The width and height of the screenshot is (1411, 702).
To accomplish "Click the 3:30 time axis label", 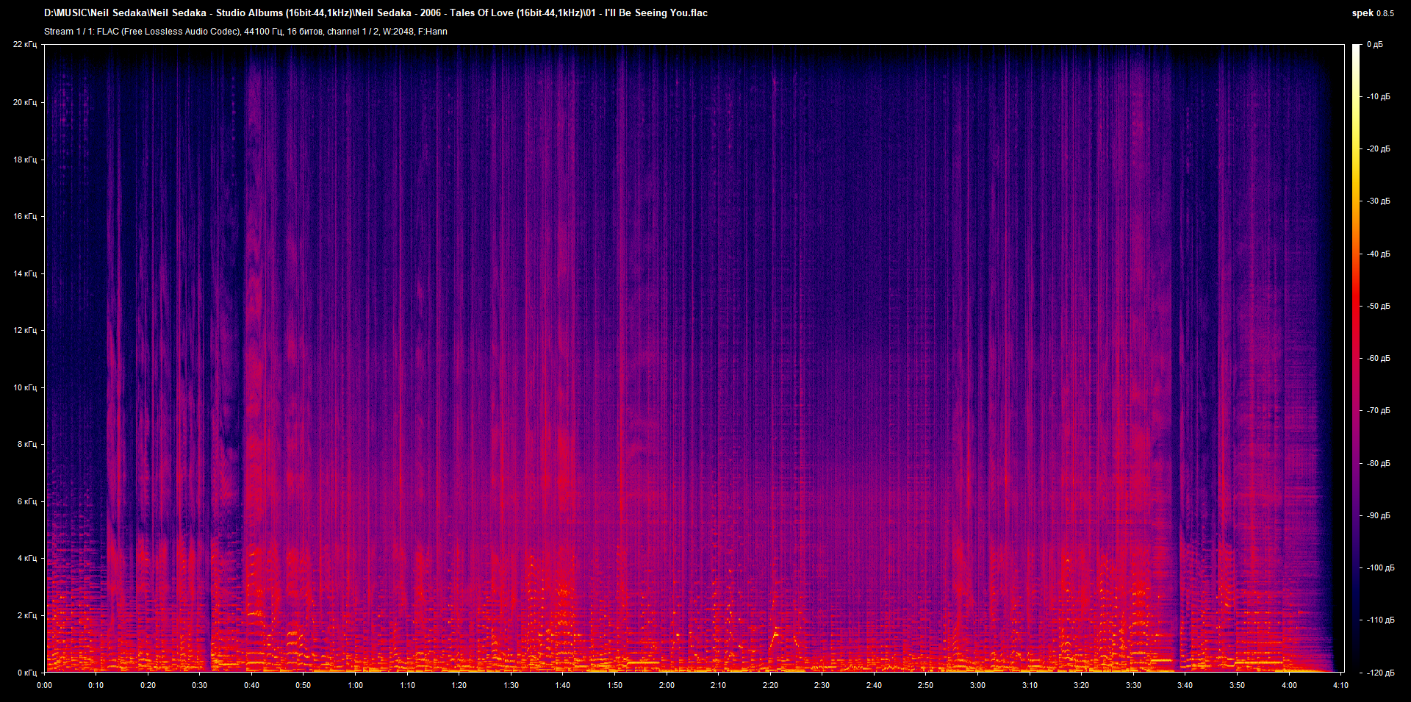I will pos(1134,685).
